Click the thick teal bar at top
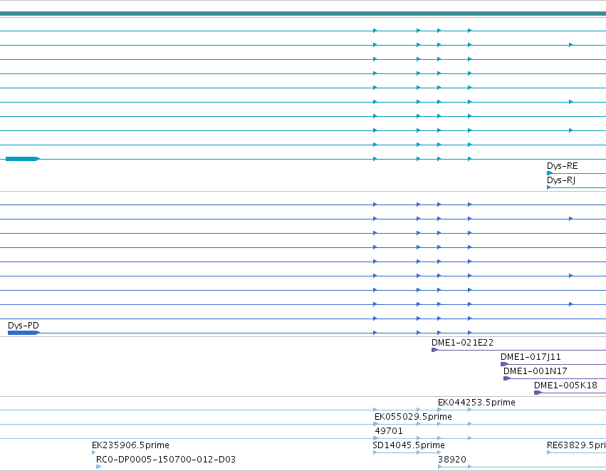The width and height of the screenshot is (606, 471). (x=303, y=14)
